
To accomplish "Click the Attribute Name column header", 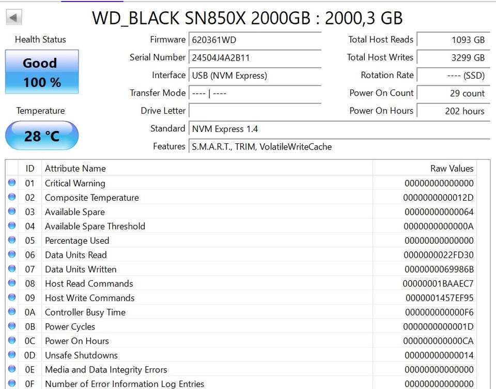I will coord(207,168).
